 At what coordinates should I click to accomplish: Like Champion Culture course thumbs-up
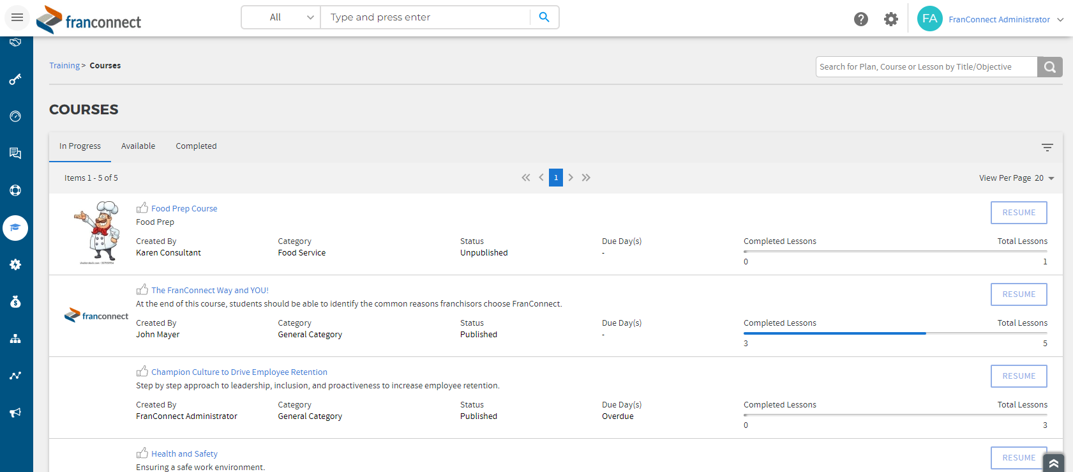(x=142, y=371)
